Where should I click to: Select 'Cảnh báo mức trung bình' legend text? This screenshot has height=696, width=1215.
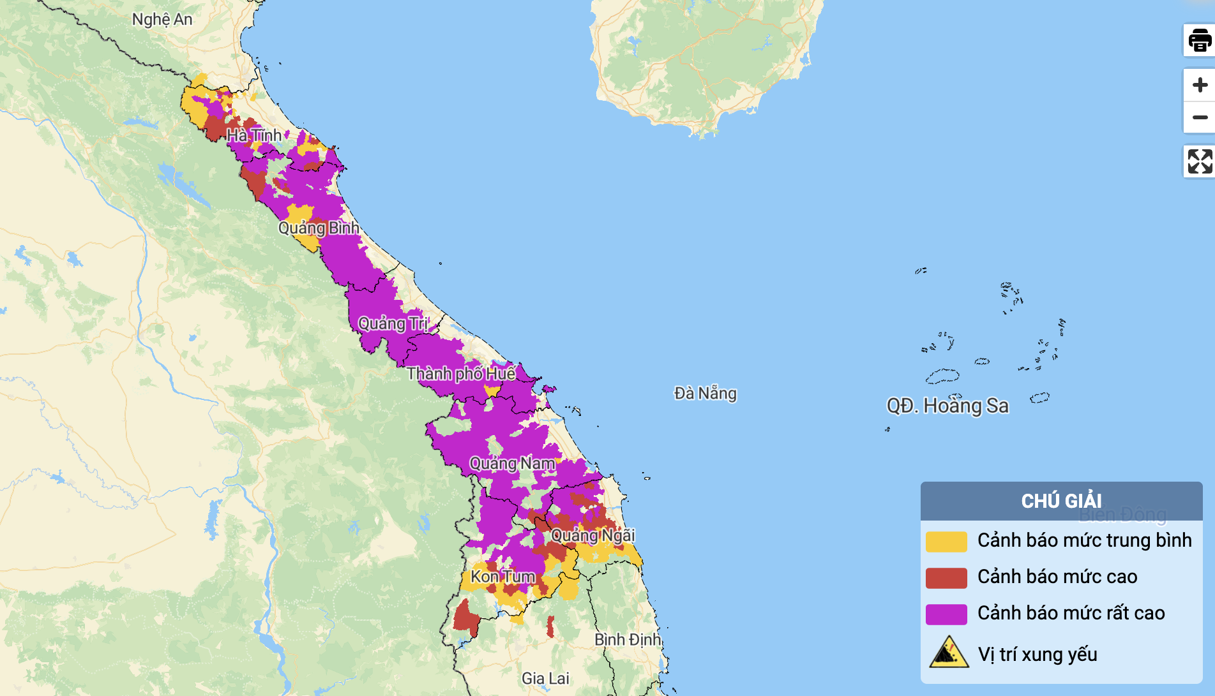1084,540
